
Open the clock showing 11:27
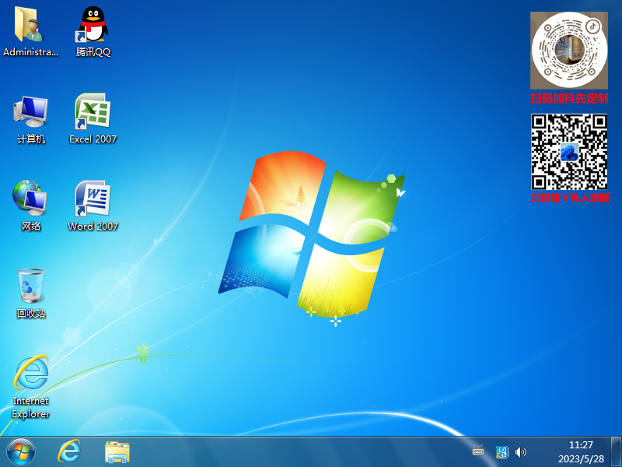pyautogui.click(x=581, y=451)
